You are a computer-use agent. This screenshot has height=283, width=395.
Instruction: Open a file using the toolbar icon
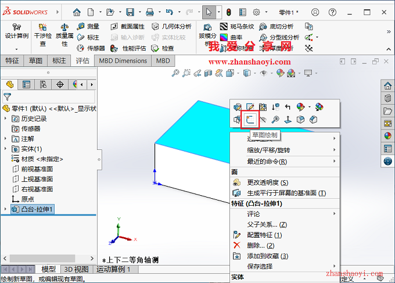click(x=110, y=12)
